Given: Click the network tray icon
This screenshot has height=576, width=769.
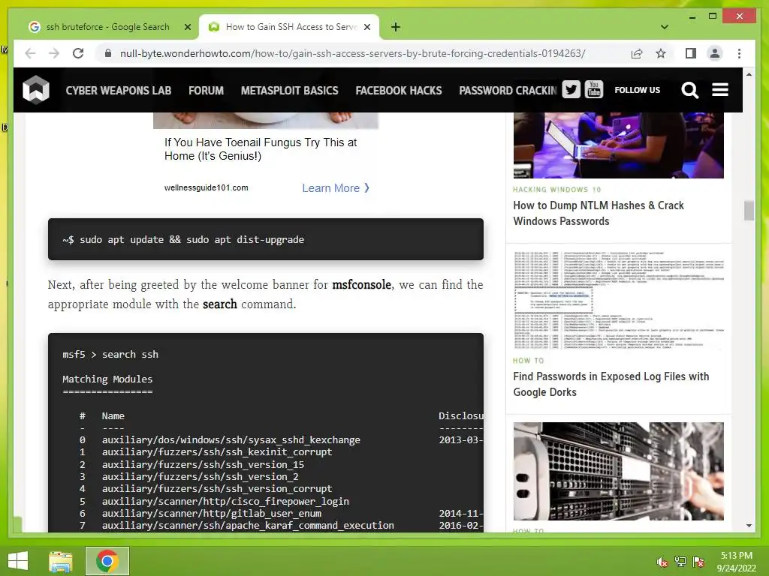Looking at the screenshot, I should point(680,562).
